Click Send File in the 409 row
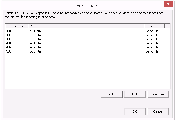 [x=152, y=47]
